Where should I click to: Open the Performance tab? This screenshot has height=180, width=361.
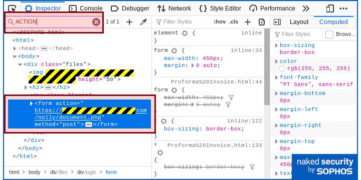coord(272,8)
